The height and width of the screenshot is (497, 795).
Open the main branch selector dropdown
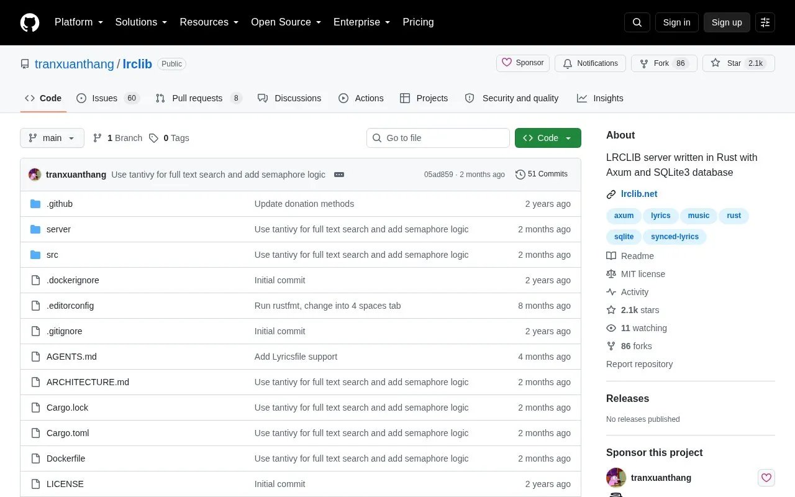[x=52, y=138]
